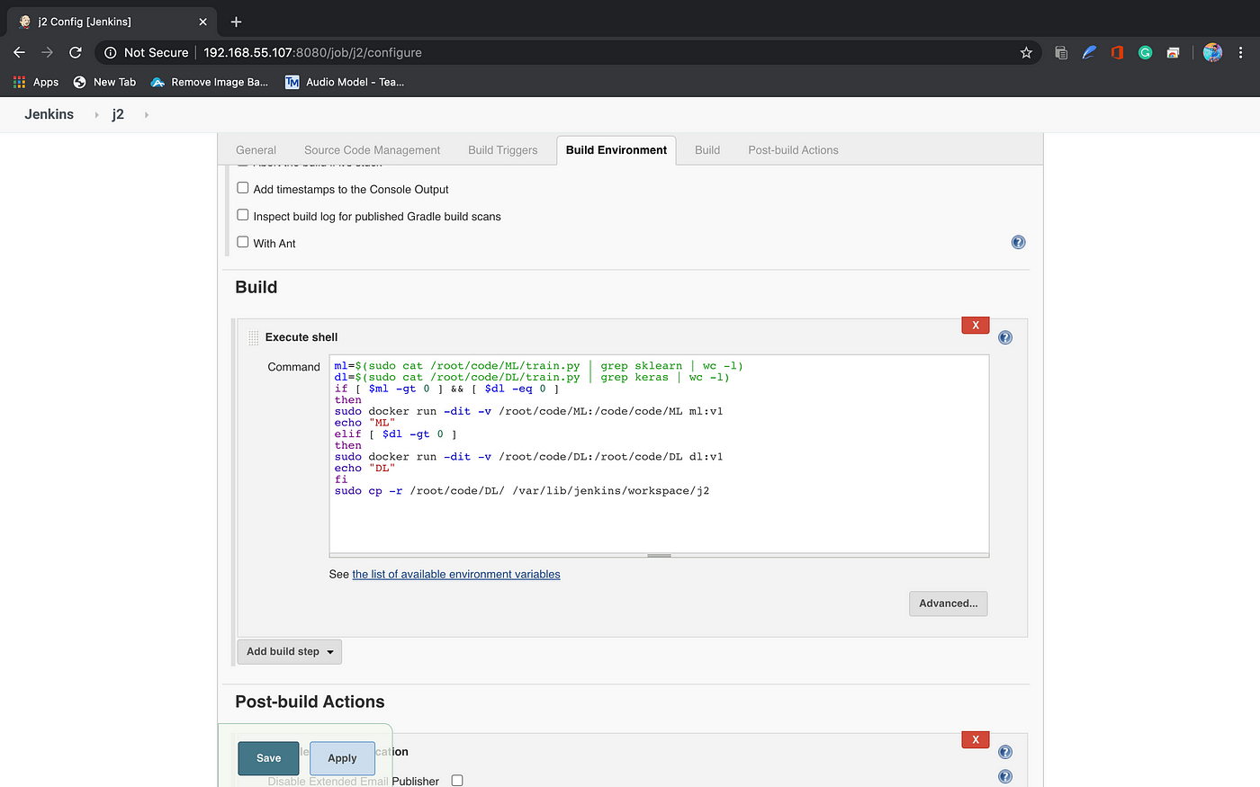Screen dimensions: 1260x787
Task: Switch to the General tab
Action: (256, 150)
